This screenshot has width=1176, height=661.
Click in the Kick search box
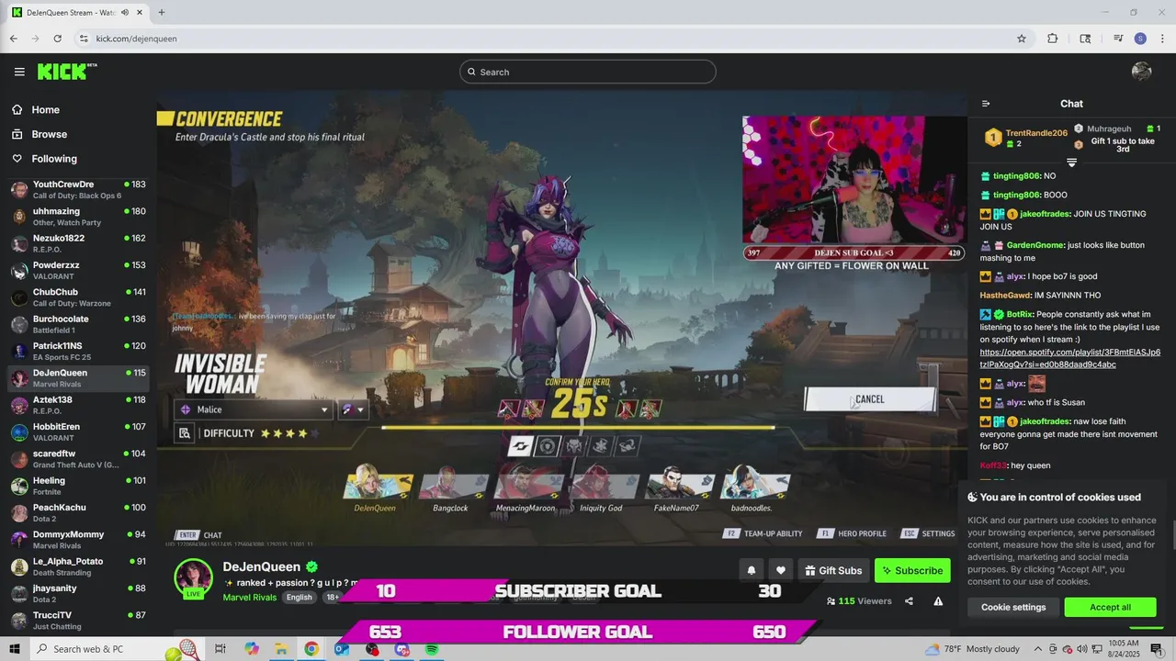(x=588, y=72)
